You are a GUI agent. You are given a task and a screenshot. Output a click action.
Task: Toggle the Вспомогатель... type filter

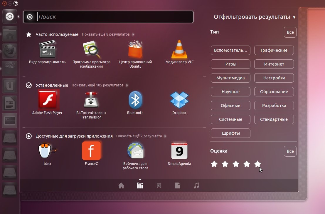click(230, 50)
